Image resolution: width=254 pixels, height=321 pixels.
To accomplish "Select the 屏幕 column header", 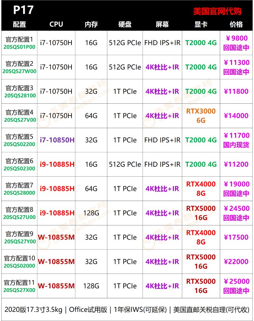I will [162, 24].
